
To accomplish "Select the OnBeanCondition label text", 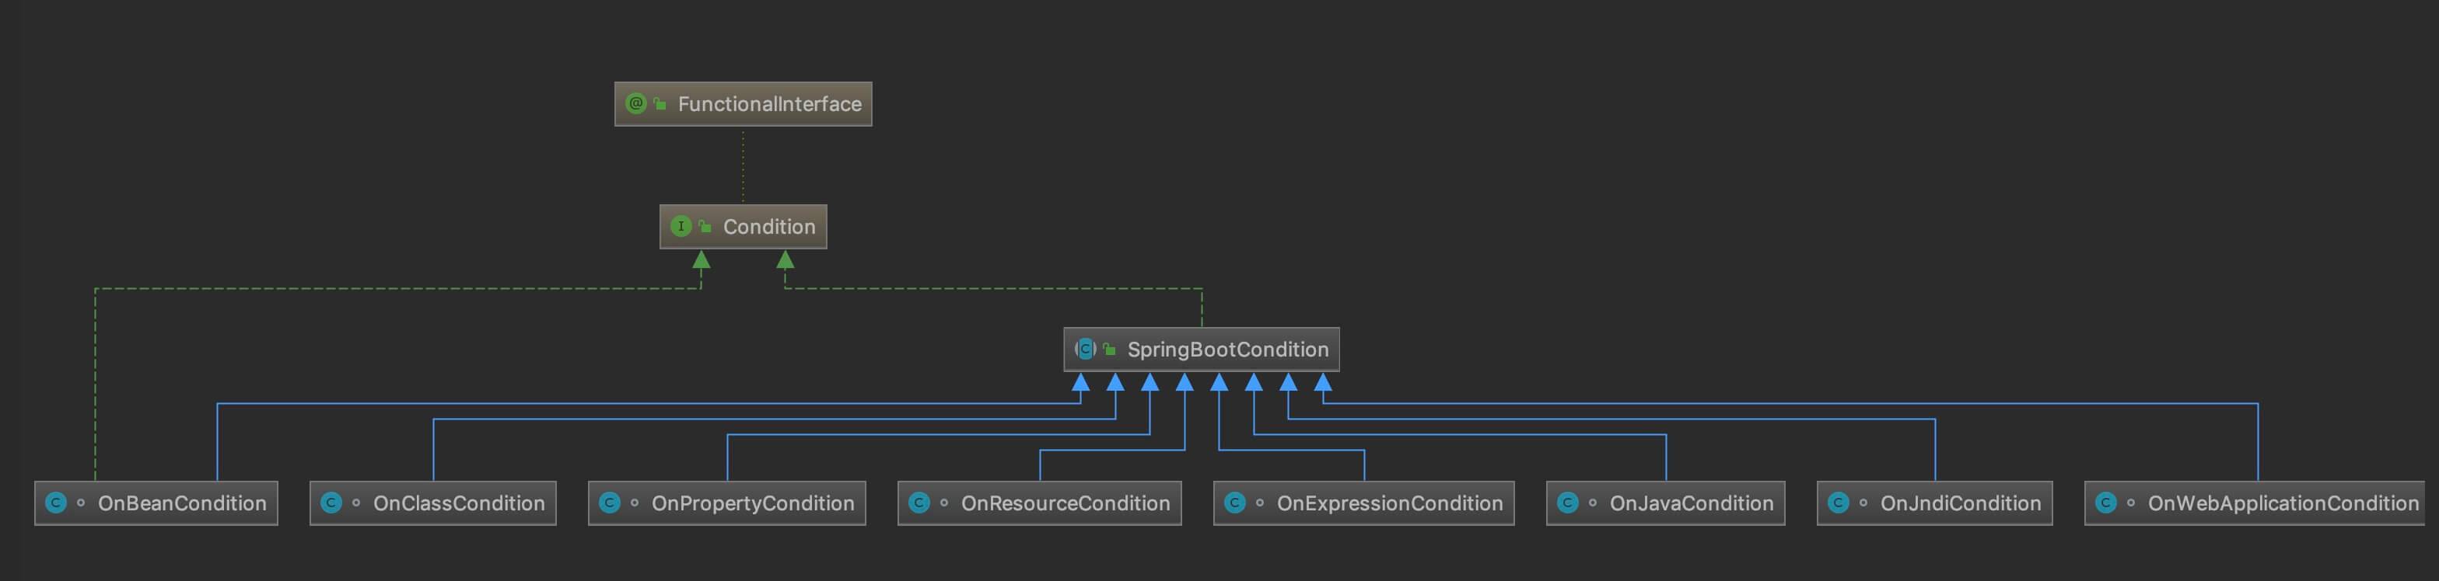I will tap(182, 503).
